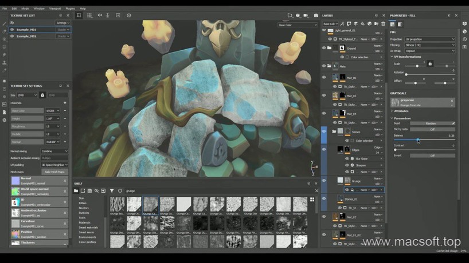Open the texture Size dropdown
The image size is (469, 263).
point(28,95)
